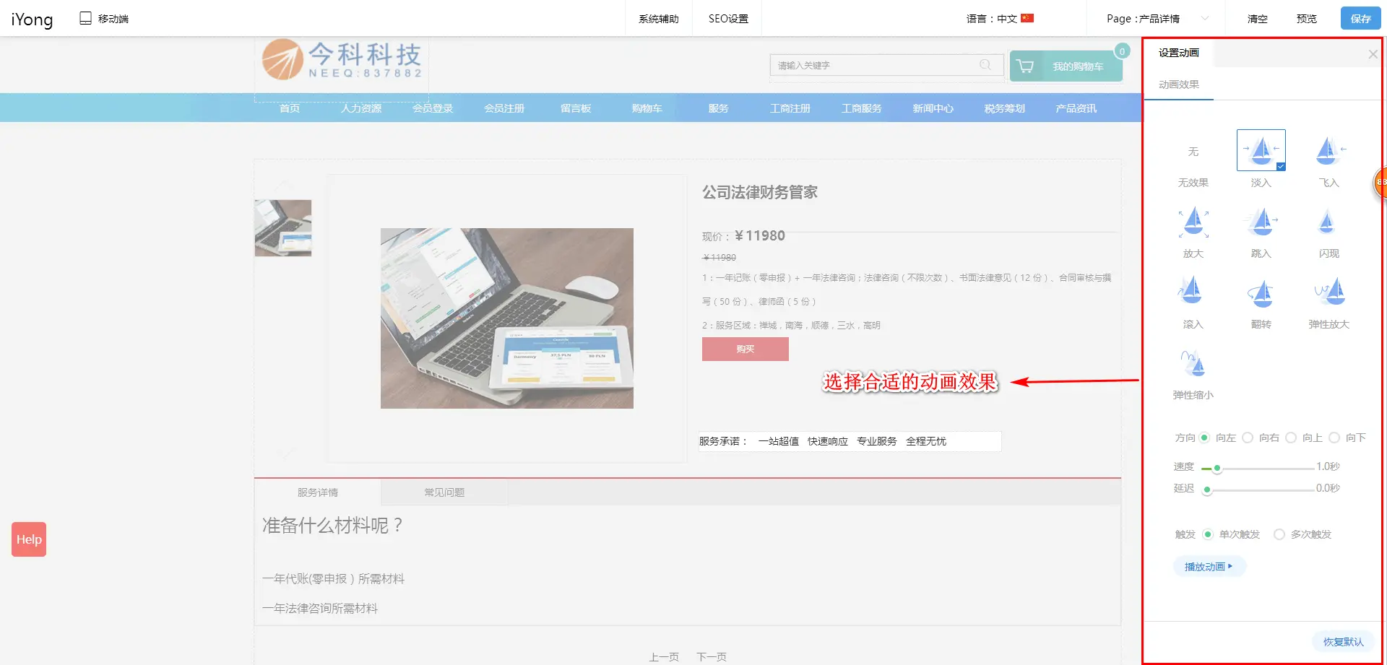1387x665 pixels.
Task: Click the 保存 save button
Action: click(1360, 19)
